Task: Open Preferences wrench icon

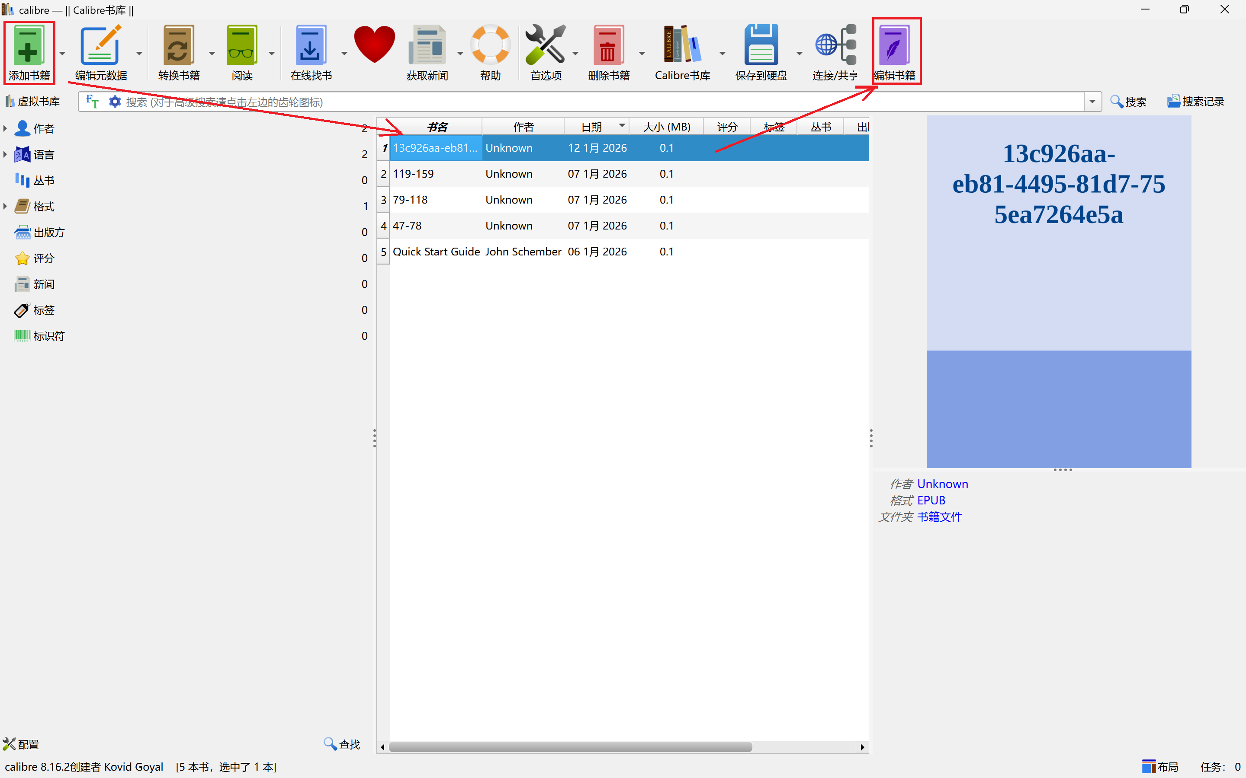Action: coord(545,46)
